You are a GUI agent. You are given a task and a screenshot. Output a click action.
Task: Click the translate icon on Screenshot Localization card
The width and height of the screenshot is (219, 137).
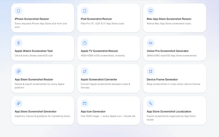tap(151, 103)
